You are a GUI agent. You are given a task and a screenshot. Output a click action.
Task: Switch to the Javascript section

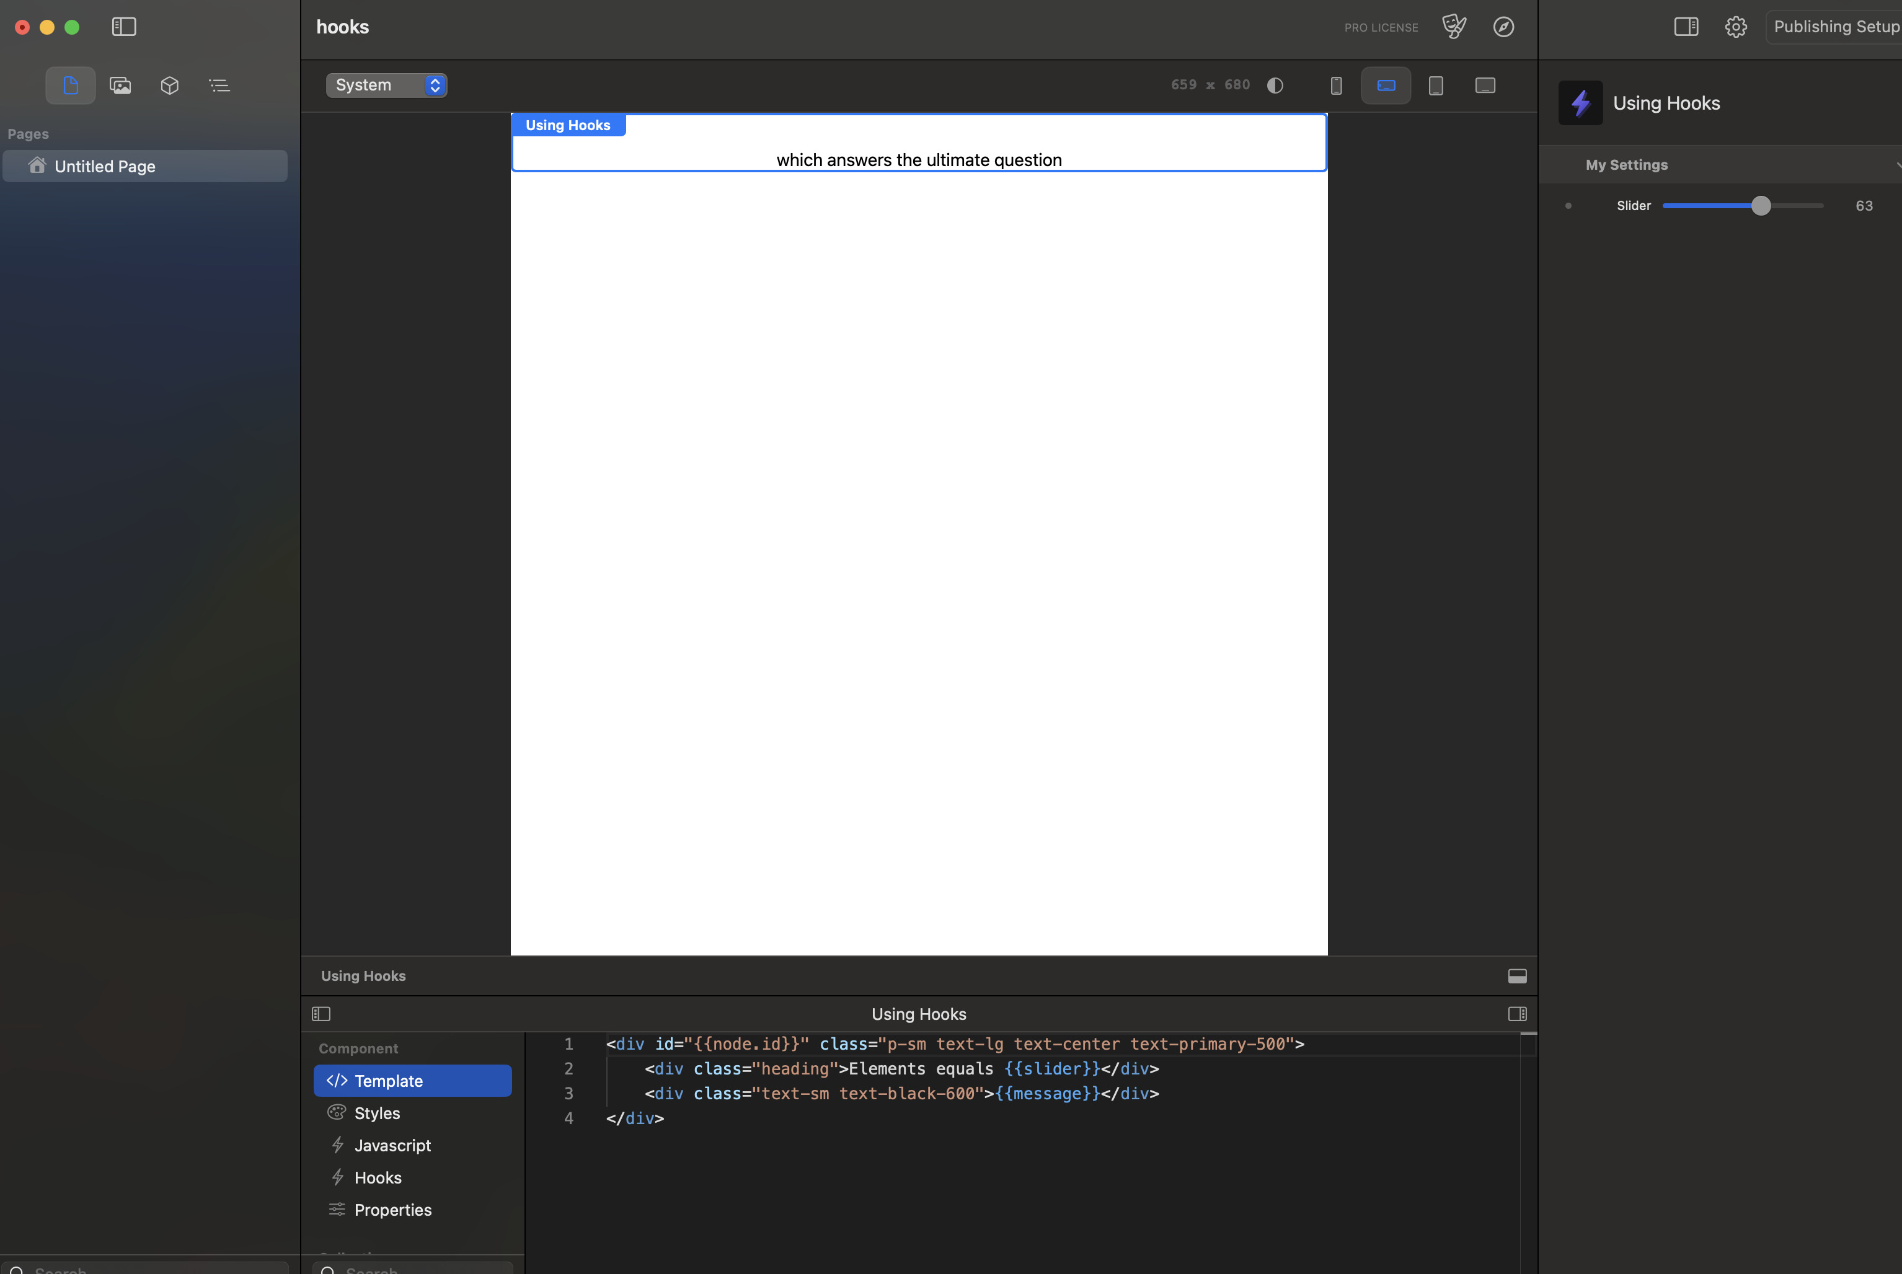[392, 1146]
